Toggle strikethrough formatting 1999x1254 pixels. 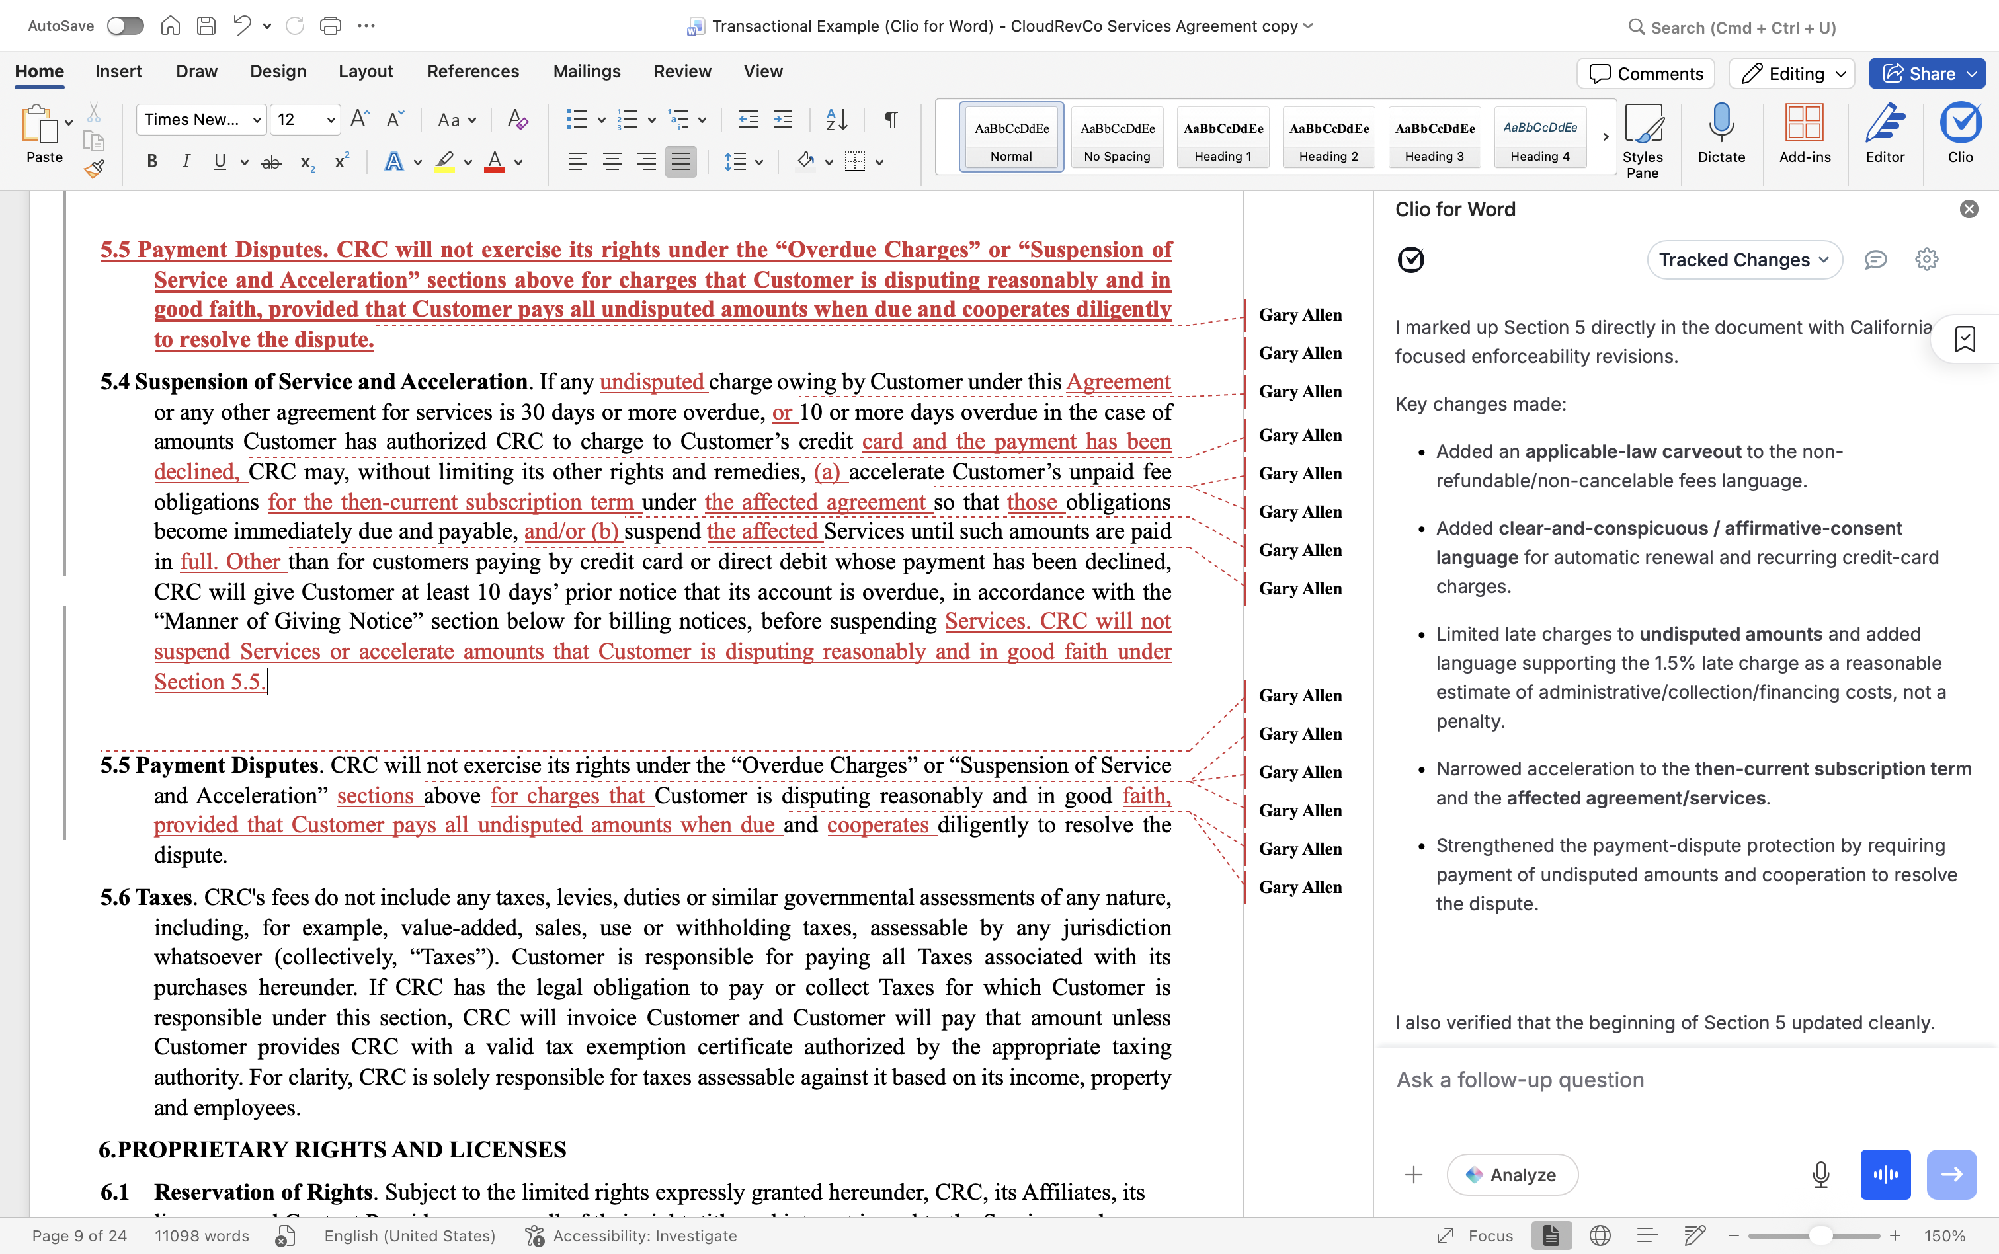coord(271,162)
